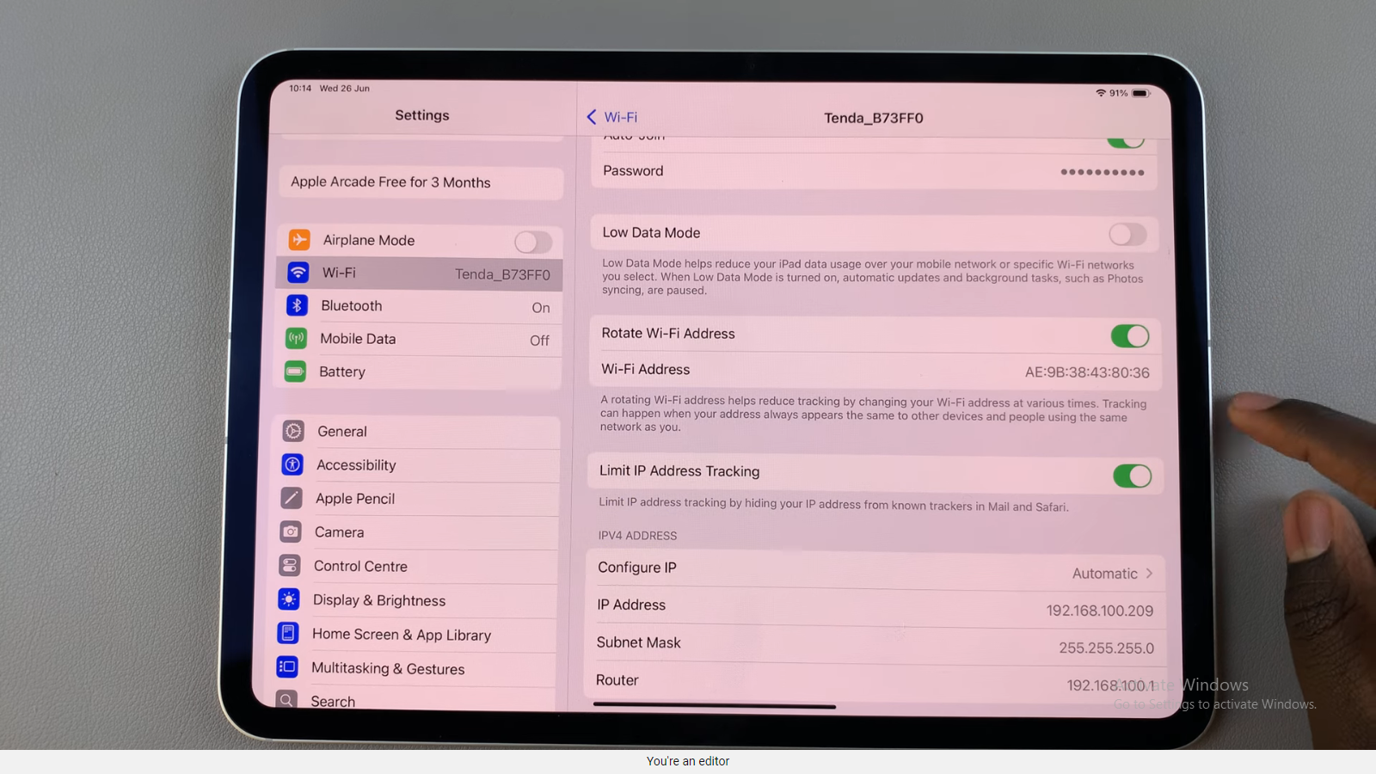Screen dimensions: 1376x774
Task: Go back to Wi-Fi list
Action: pos(612,117)
